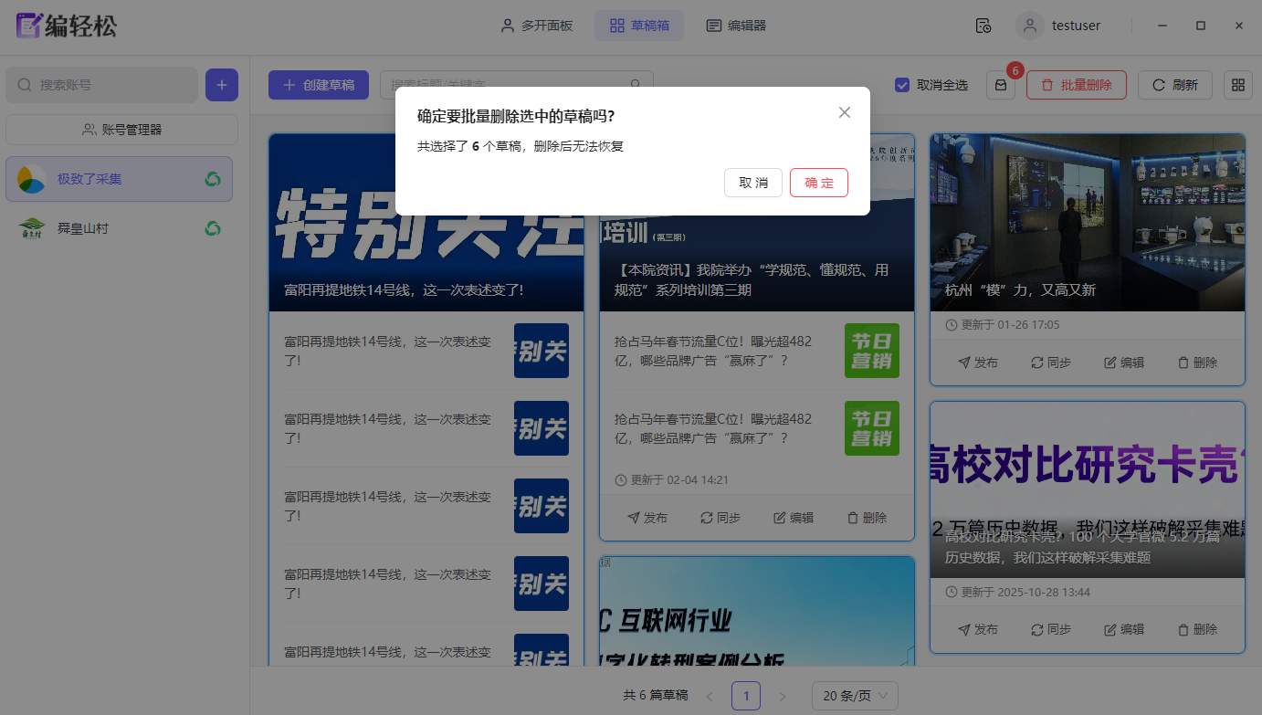Click the sync icon beside 舜皇山村
This screenshot has height=715, width=1262.
213,228
